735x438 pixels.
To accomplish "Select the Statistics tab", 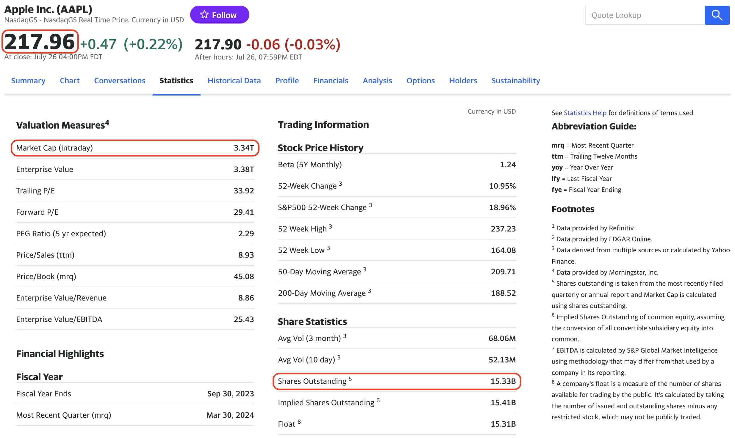I will point(176,81).
